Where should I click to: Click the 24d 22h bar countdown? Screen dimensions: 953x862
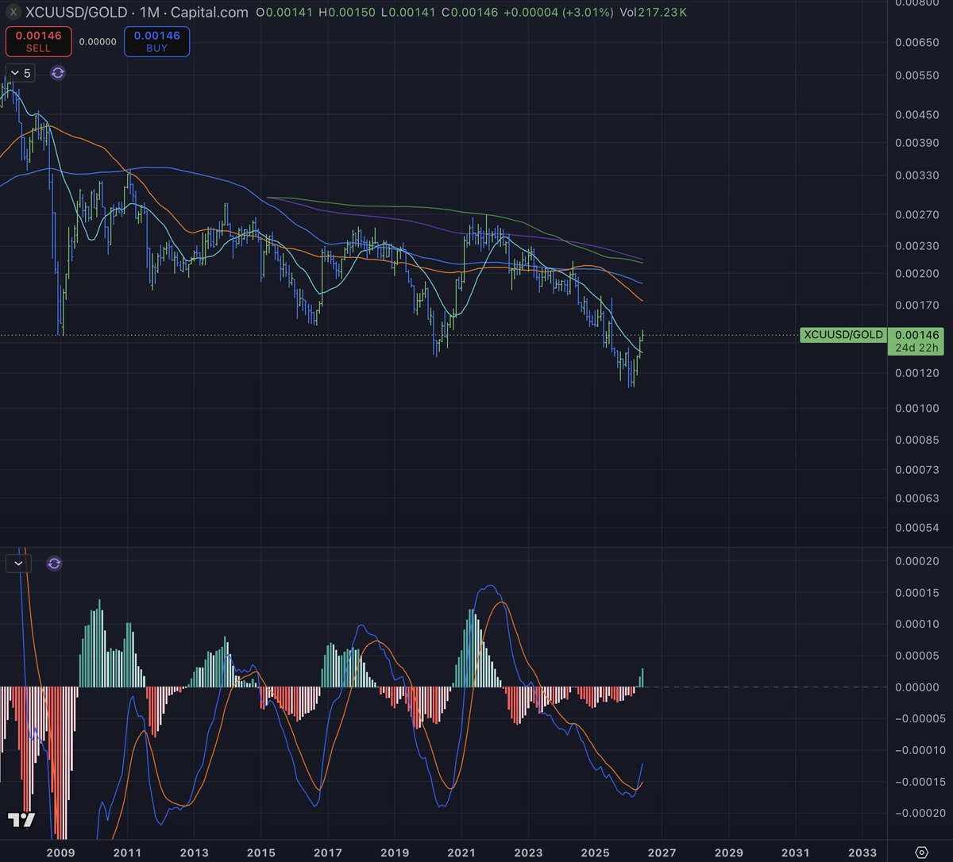click(x=916, y=348)
